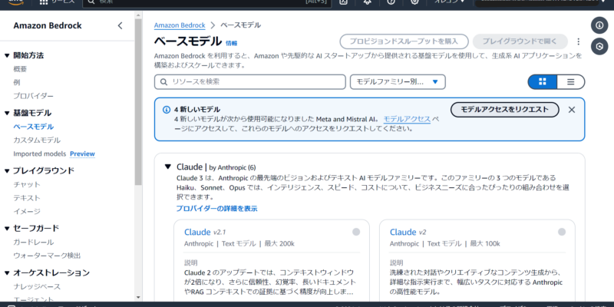This screenshot has height=307, width=614.
Task: Switch to list view layout
Action: pos(570,81)
